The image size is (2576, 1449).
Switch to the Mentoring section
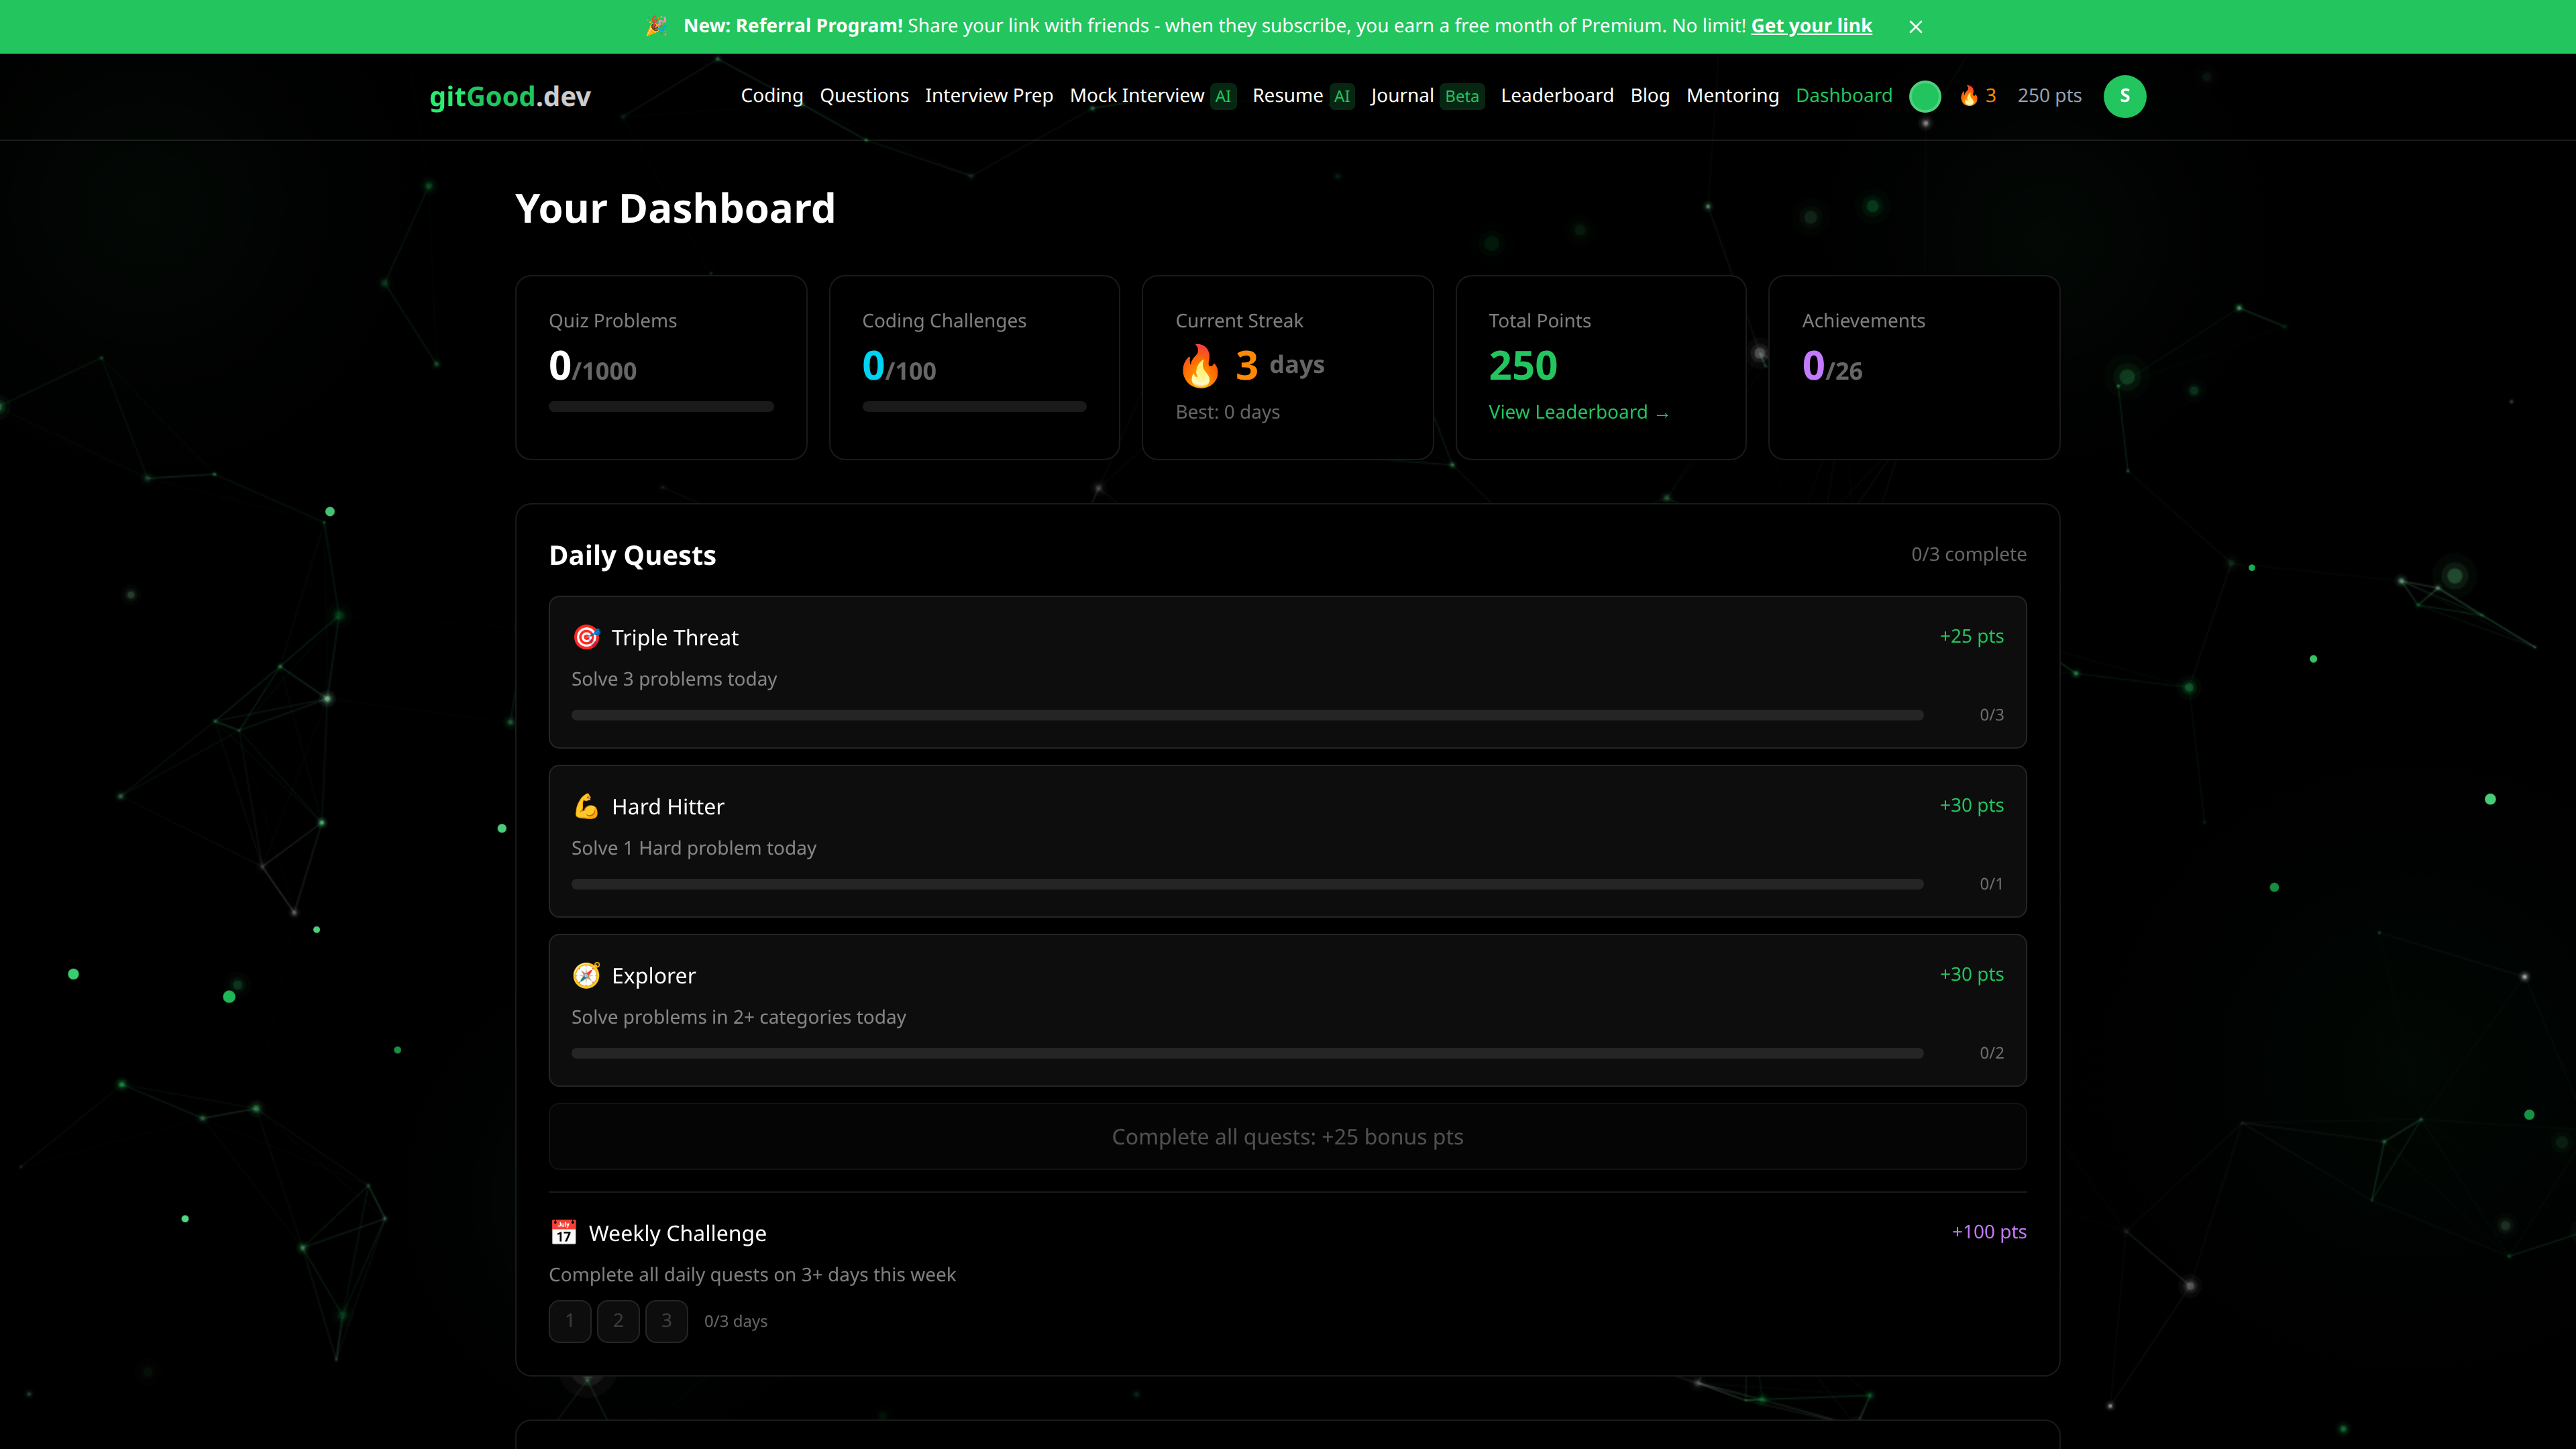(x=1732, y=95)
